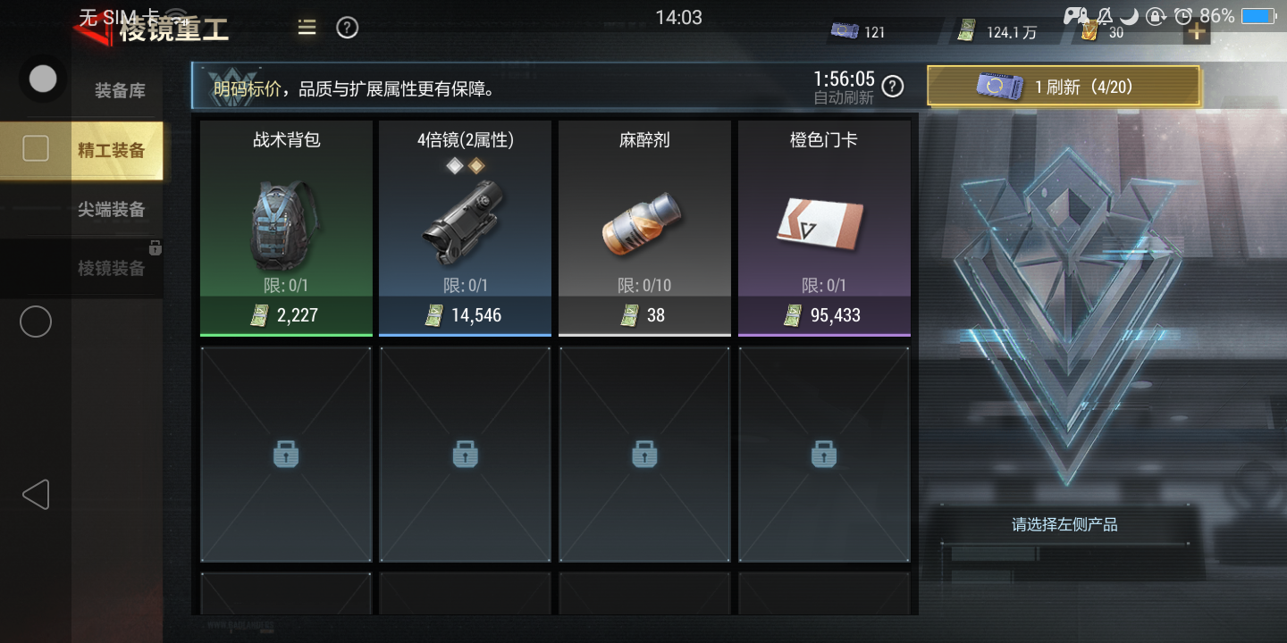Tap the green cash 124.1万 balance icon
Screen dimensions: 1287x643
pyautogui.click(x=965, y=31)
